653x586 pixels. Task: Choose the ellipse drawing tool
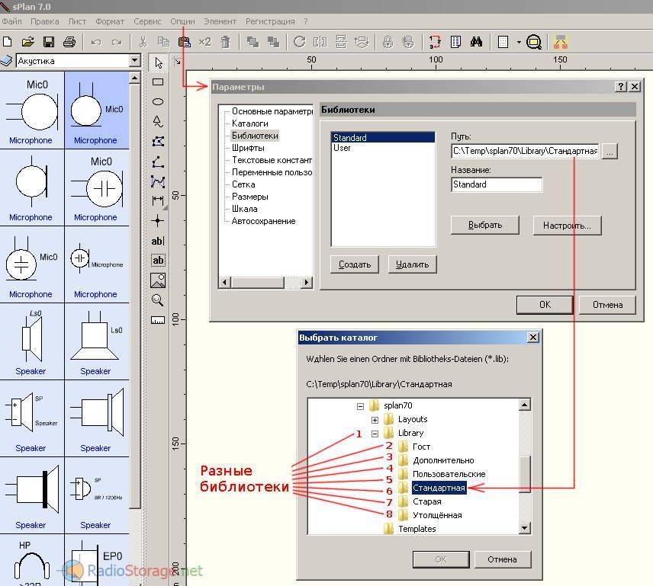coord(158,101)
